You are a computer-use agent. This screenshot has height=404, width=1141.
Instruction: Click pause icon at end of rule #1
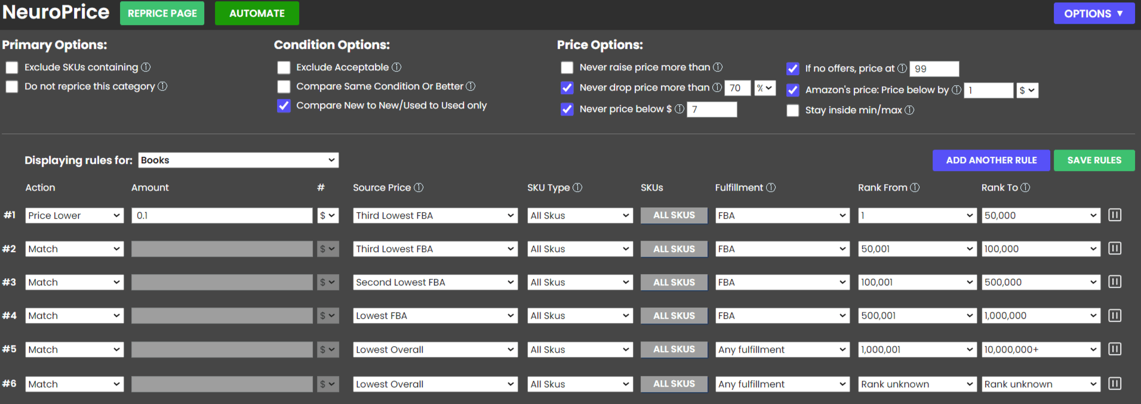coord(1114,215)
